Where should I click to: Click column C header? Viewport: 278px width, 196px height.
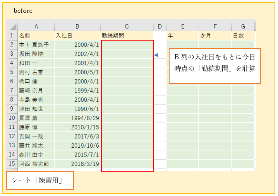[x=127, y=27]
